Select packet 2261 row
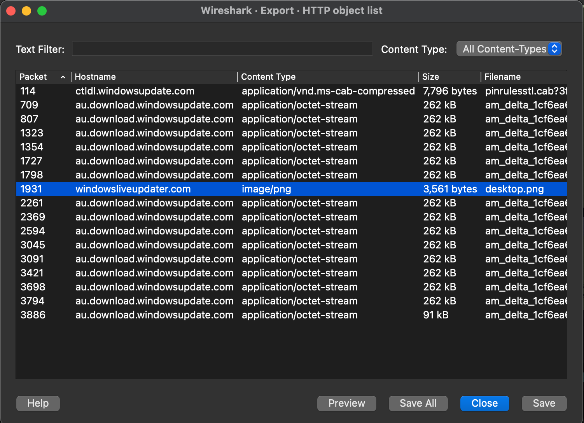Screen dimensions: 584x423 tap(292, 203)
